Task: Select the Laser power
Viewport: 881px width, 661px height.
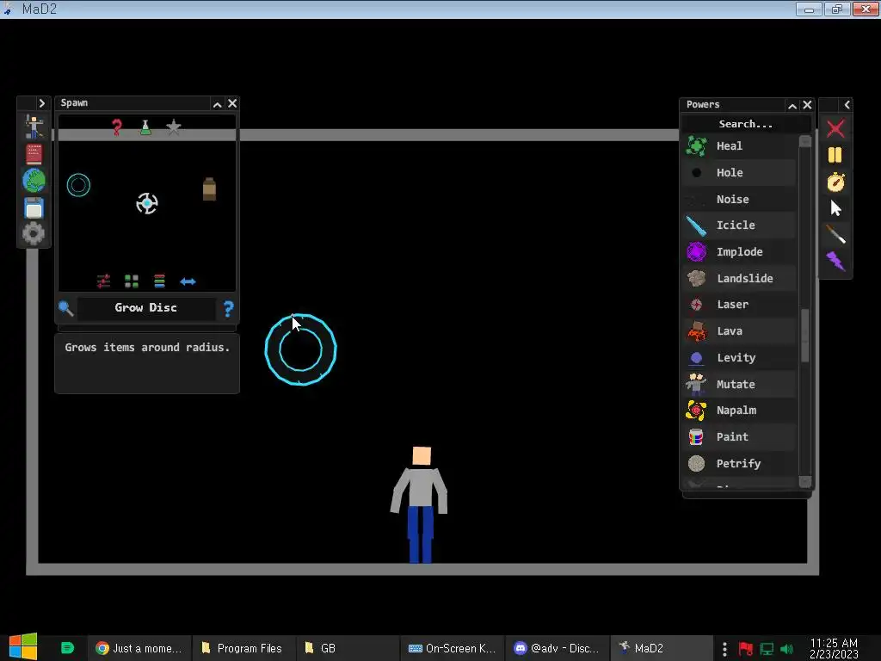Action: pyautogui.click(x=739, y=305)
